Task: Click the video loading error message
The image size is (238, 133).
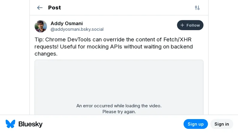Action: pos(119,106)
